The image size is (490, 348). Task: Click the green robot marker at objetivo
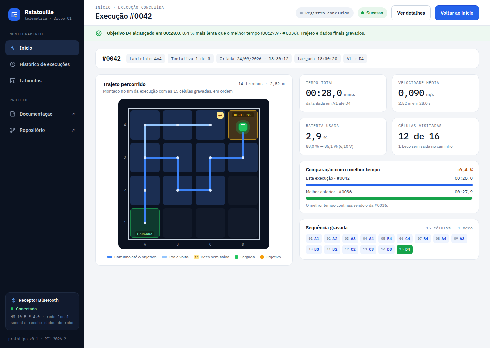coord(243,127)
